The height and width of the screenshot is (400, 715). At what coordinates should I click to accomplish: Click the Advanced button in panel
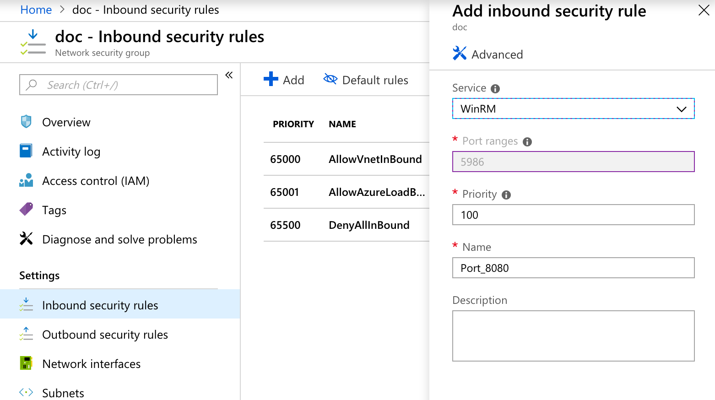(487, 54)
